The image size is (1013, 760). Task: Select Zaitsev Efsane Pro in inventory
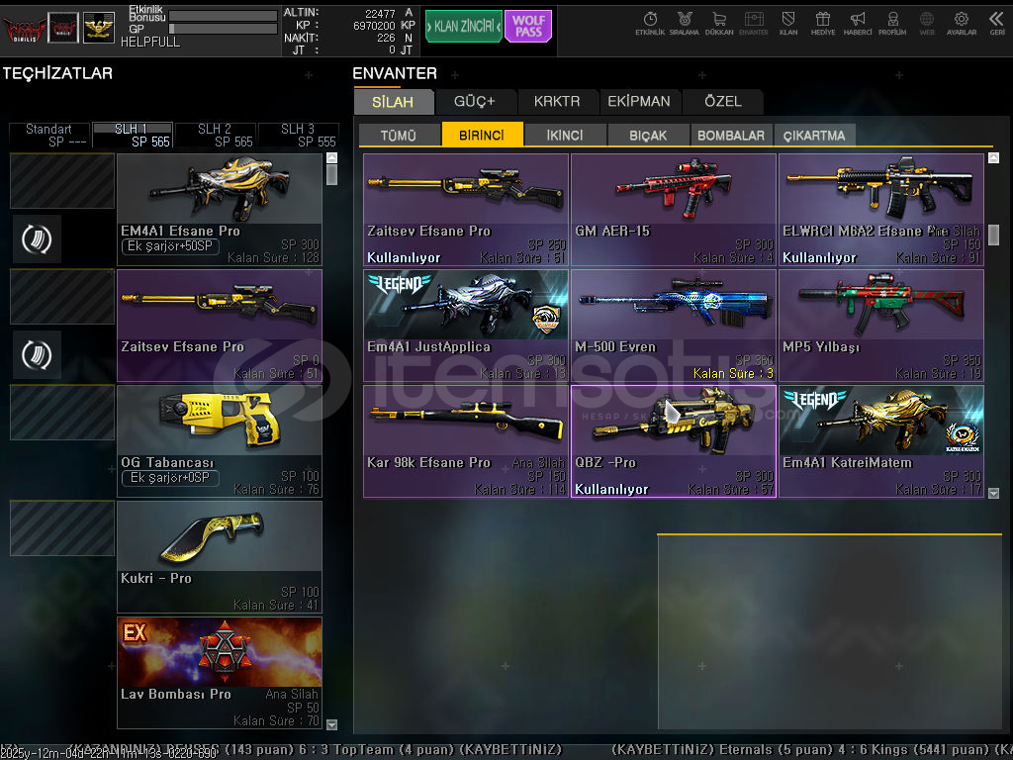(465, 210)
